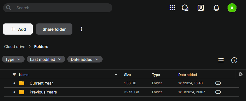Focus the Search input field

pyautogui.click(x=57, y=8)
